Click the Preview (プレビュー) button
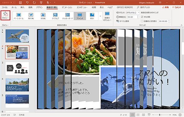This screenshot has width=184, height=117. coord(5,15)
